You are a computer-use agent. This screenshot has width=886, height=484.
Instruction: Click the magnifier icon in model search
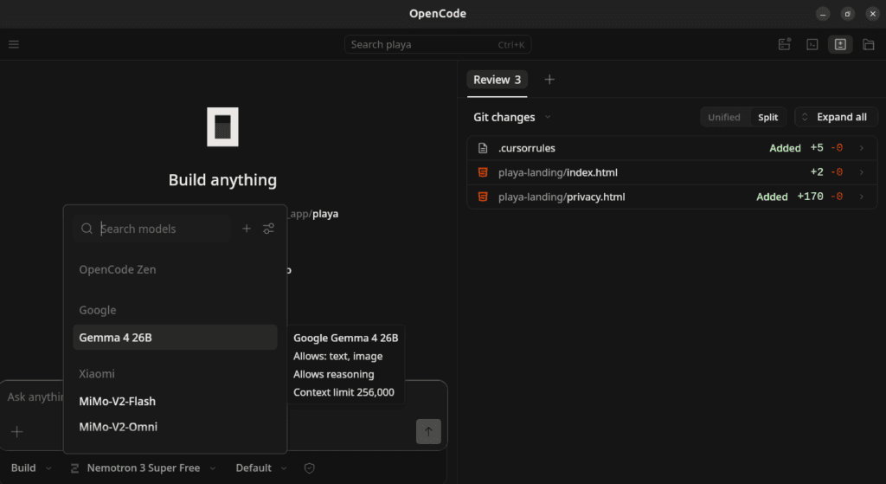87,229
